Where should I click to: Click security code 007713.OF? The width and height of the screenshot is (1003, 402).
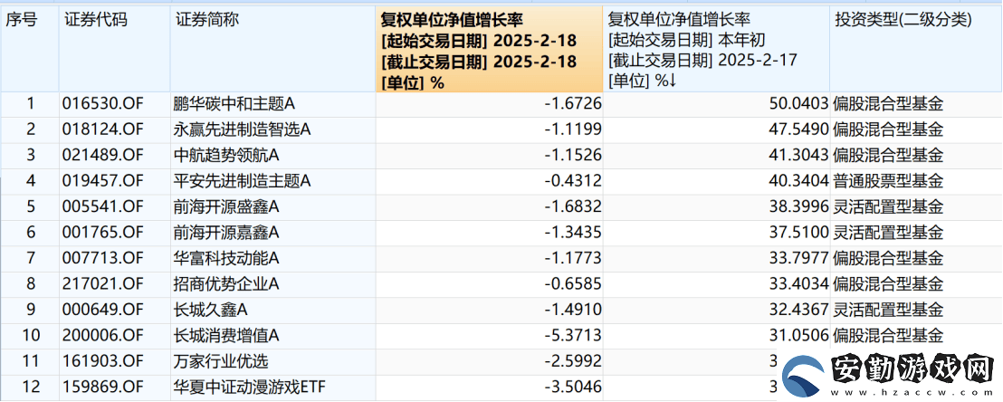[103, 259]
